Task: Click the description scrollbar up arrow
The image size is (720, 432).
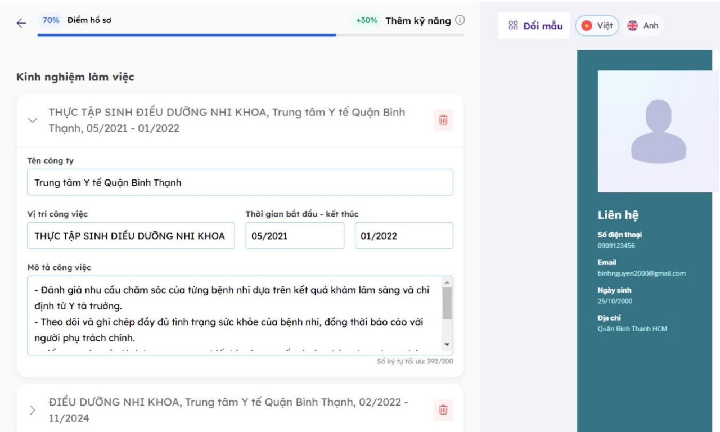Action: (447, 282)
